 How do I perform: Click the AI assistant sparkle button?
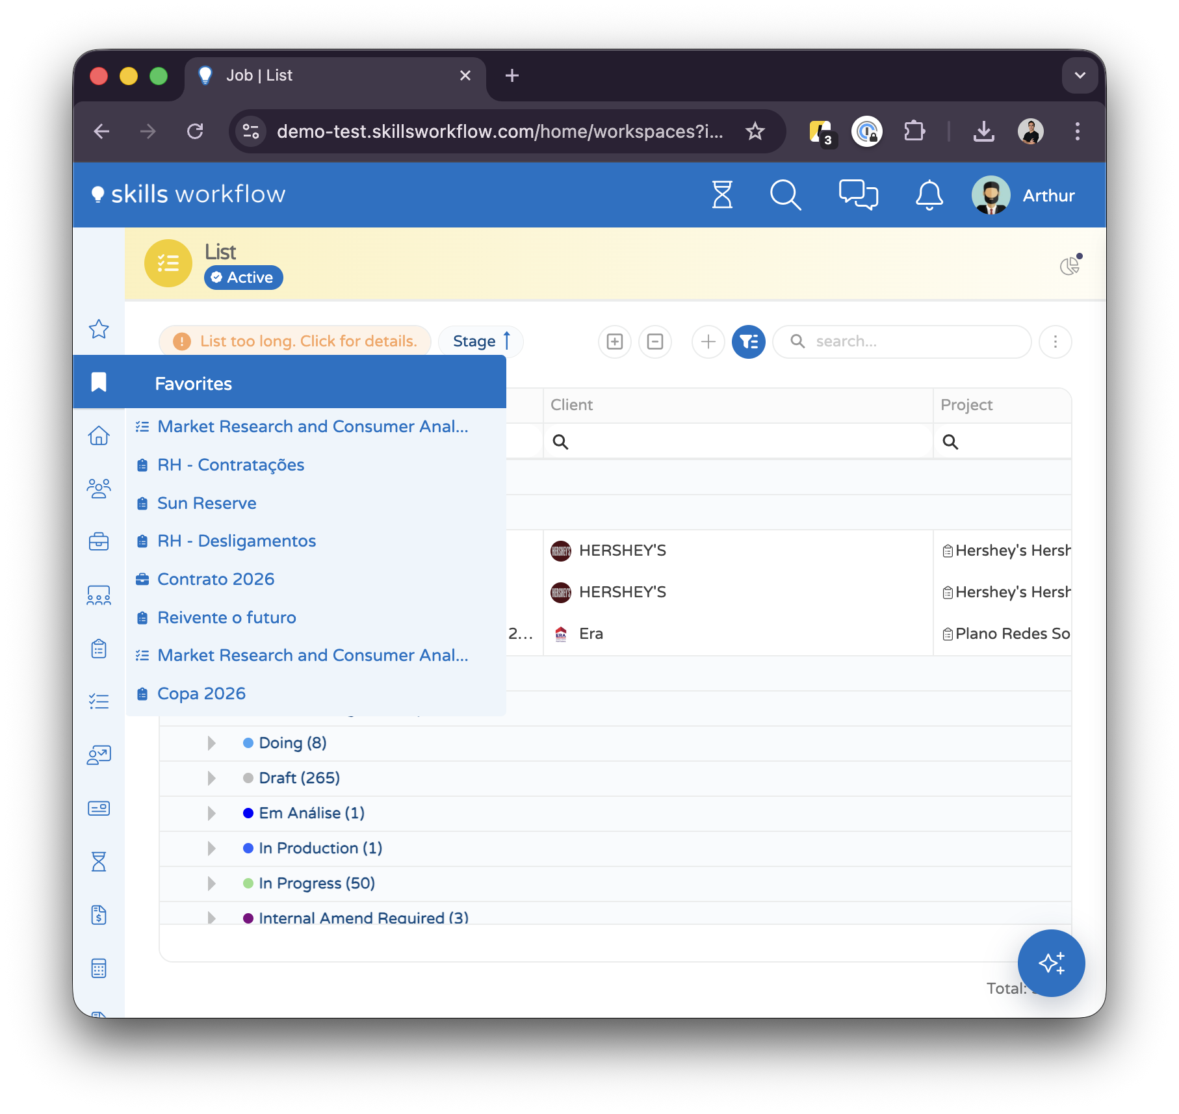tap(1051, 963)
